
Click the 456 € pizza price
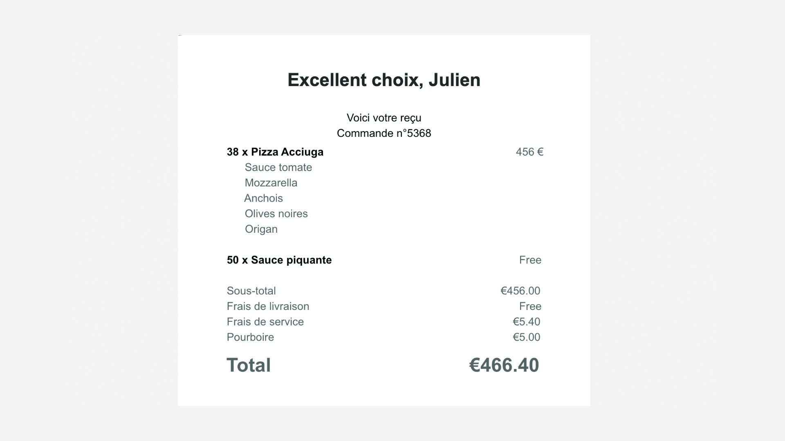(529, 152)
